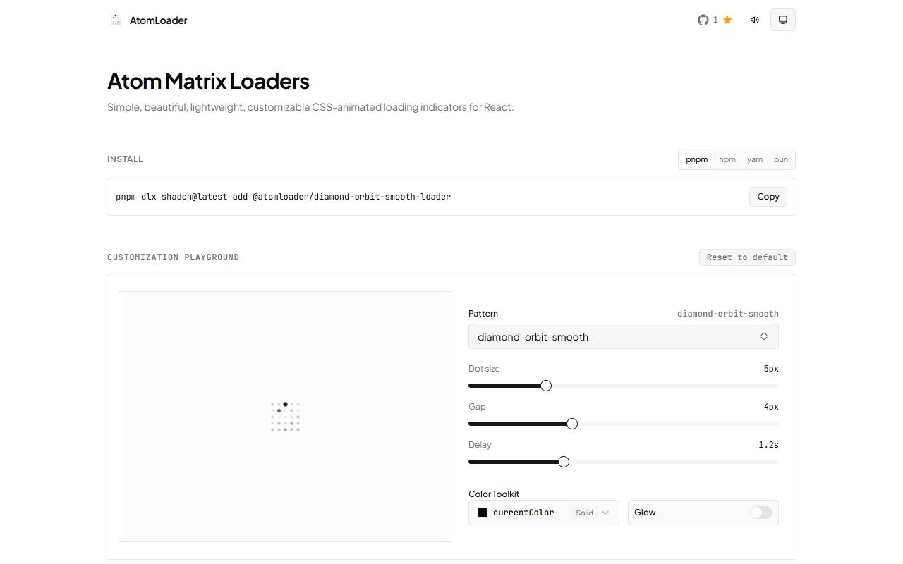Click the pnpm dlx install command text
The image size is (903, 564).
click(x=283, y=197)
